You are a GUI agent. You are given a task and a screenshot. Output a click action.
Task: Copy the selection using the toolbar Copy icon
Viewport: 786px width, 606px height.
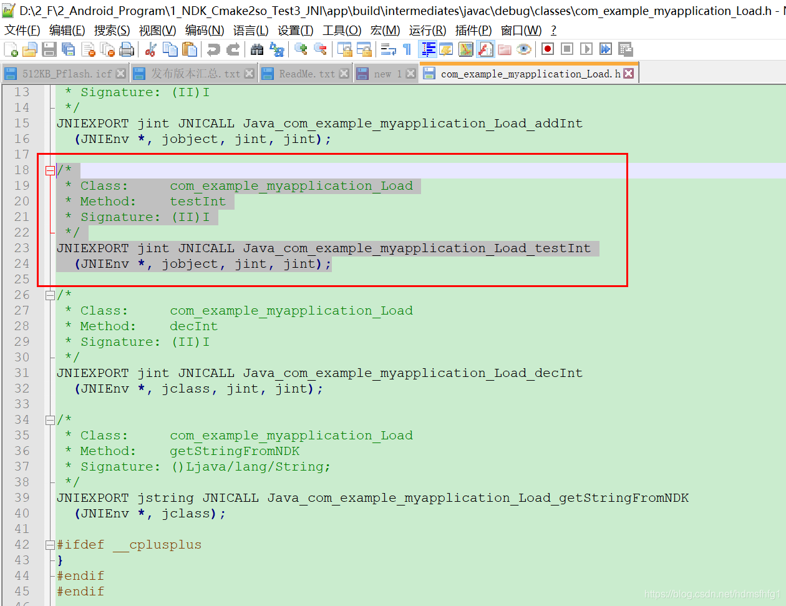click(170, 49)
